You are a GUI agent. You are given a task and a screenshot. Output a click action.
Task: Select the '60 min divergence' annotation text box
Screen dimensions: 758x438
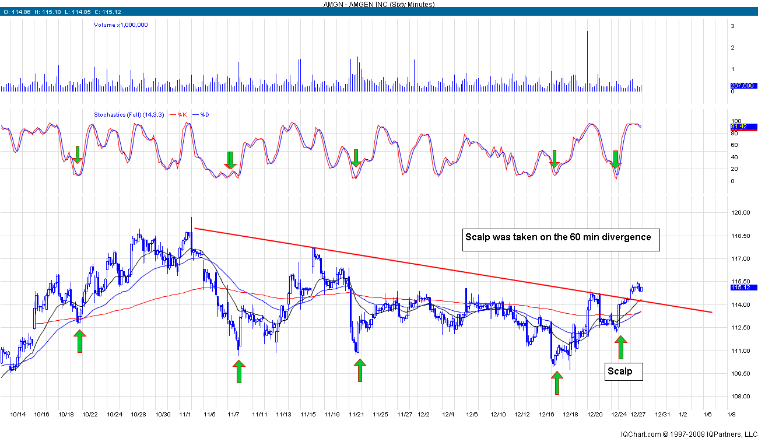(x=560, y=239)
